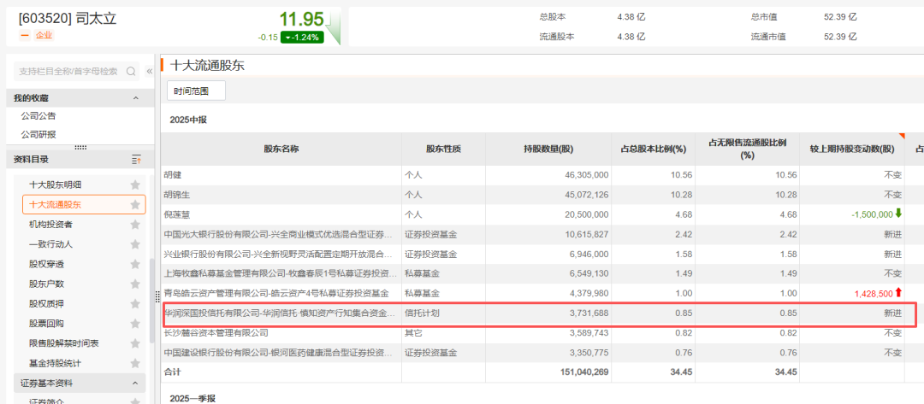Collapse the sidebar with double-chevron icon
924x404 pixels.
point(150,71)
